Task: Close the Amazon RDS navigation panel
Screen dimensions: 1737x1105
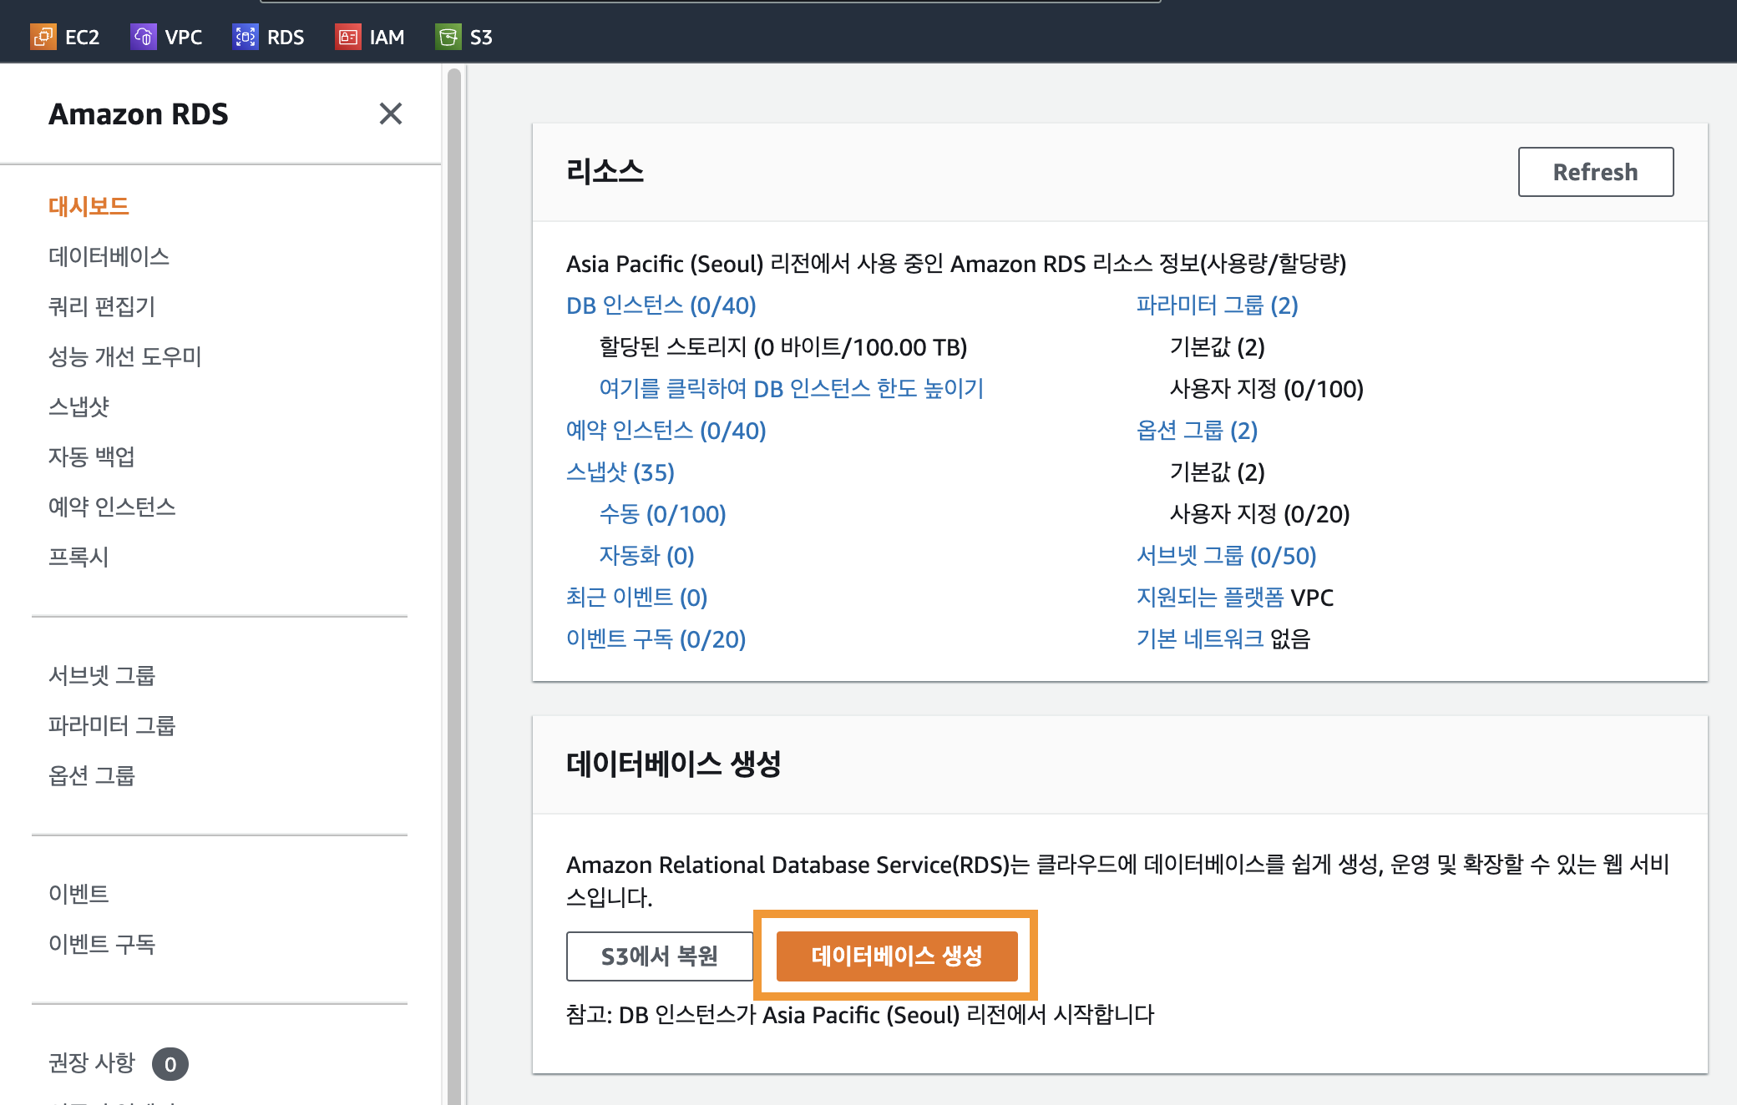Action: [390, 114]
